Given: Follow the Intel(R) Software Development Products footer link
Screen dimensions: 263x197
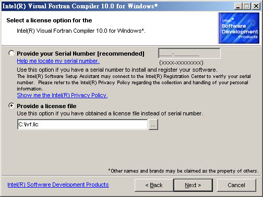Looking at the screenshot, I should pos(58,185).
